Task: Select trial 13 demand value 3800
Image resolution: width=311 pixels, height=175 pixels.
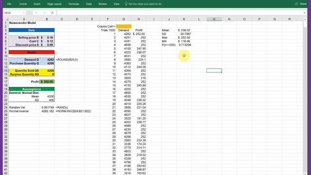Action: point(124,78)
